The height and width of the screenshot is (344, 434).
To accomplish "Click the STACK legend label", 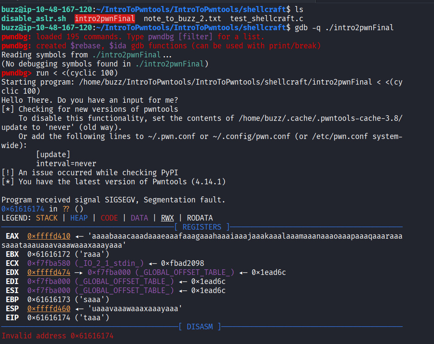I will (47, 218).
